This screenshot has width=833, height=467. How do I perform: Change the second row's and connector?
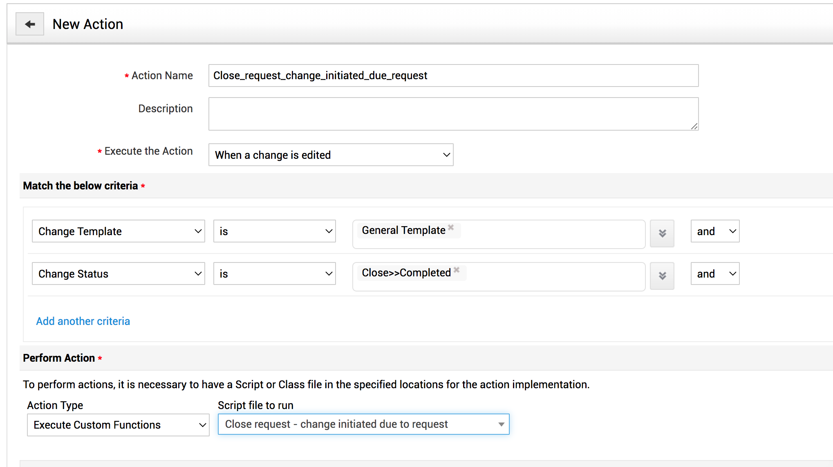point(715,274)
